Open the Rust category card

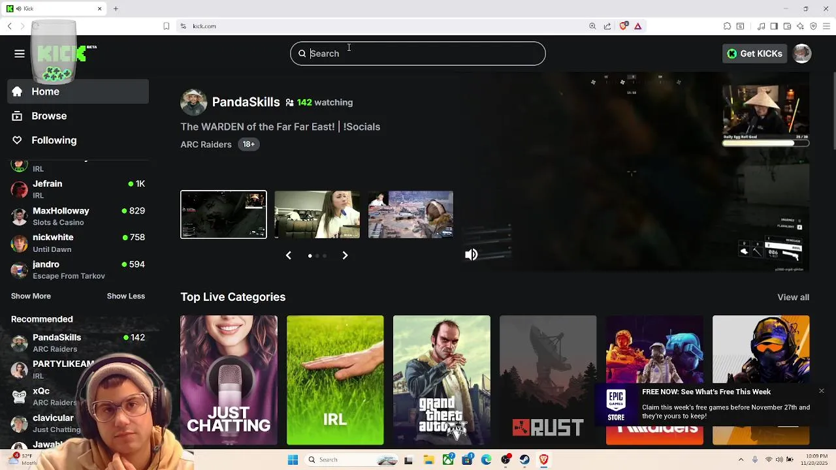pos(548,380)
